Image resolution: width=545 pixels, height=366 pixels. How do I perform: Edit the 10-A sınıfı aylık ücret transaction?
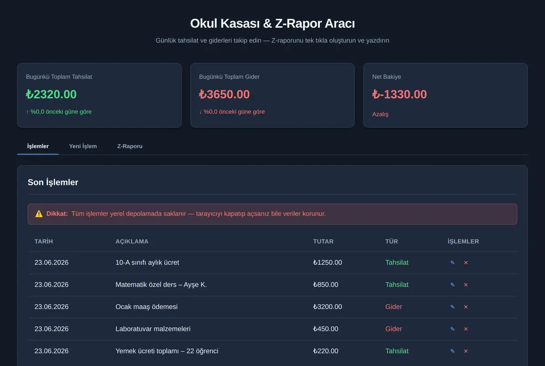pyautogui.click(x=452, y=262)
